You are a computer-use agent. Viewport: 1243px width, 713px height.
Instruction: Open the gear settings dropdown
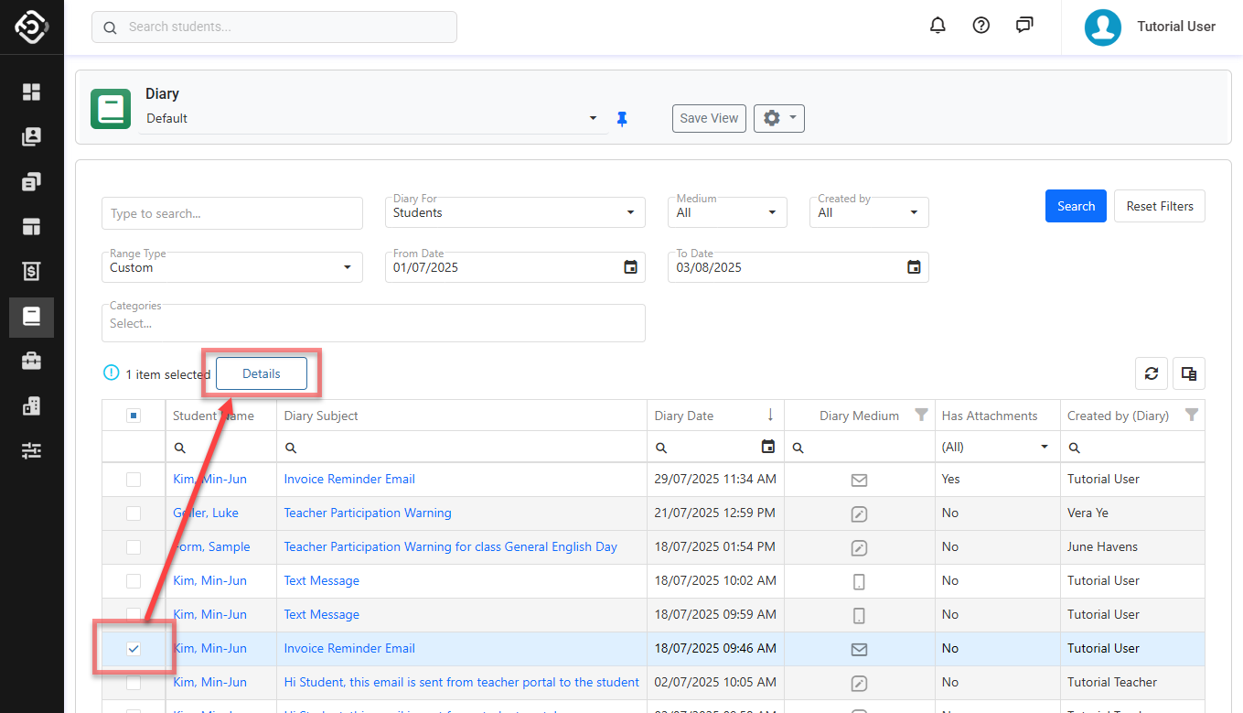point(778,118)
